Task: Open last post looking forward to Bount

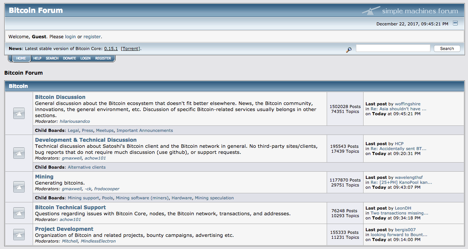Action: pos(399,235)
